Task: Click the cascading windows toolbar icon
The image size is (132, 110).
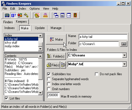Action: pyautogui.click(x=56, y=15)
